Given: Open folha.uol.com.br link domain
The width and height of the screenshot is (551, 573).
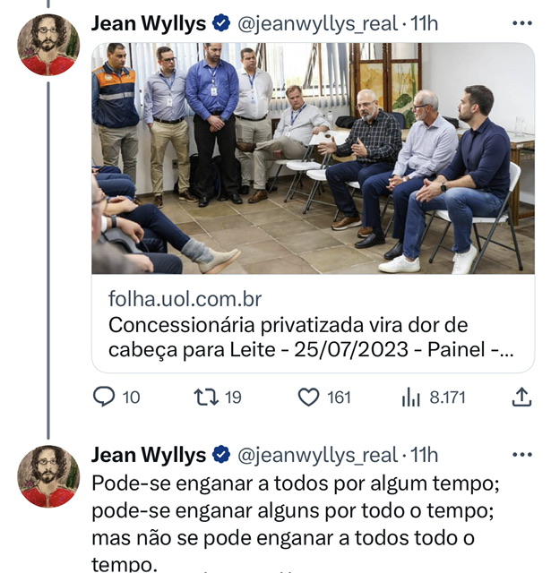Looking at the screenshot, I should 185,299.
